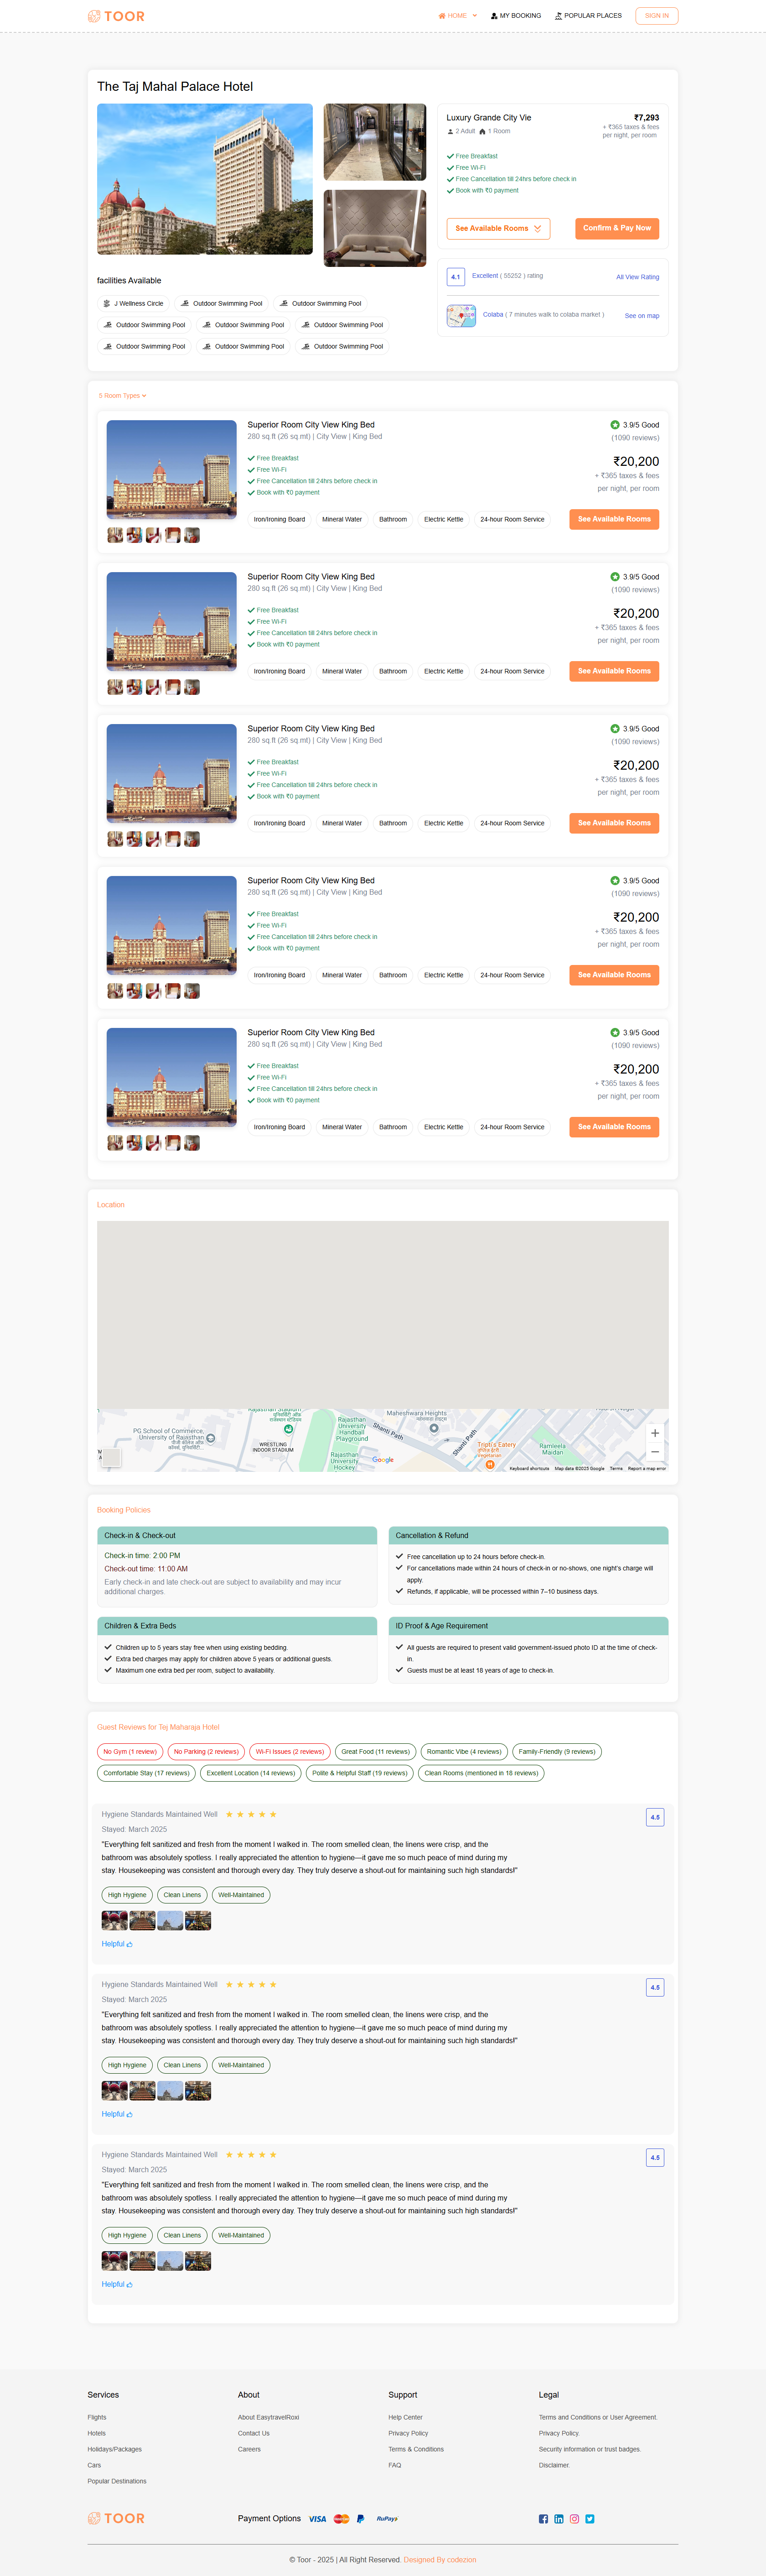Open the map Terms link
This screenshot has height=2576, width=766.
pos(616,1468)
